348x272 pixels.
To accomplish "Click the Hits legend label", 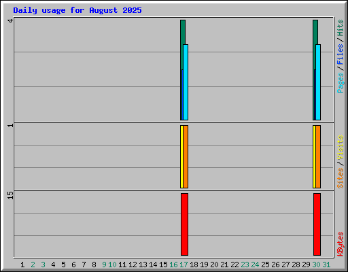I will 341,28.
